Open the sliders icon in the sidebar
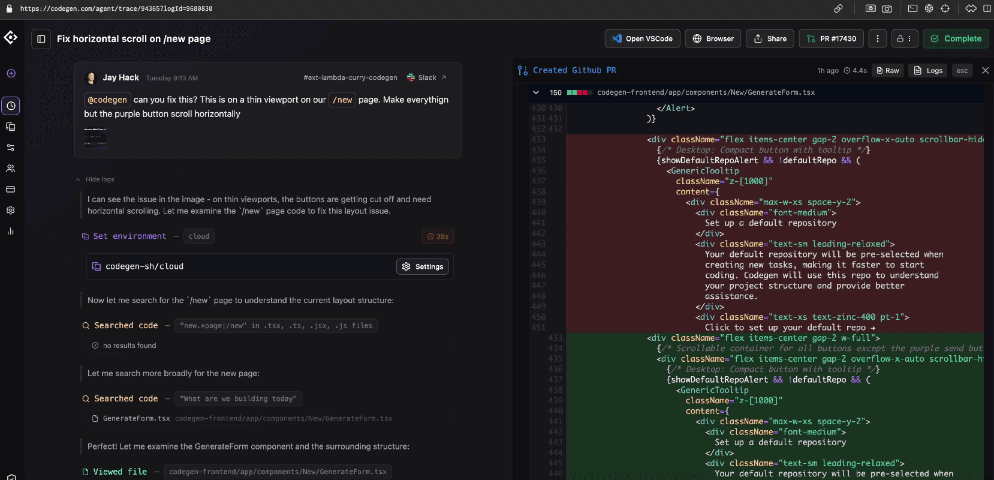 [x=11, y=148]
